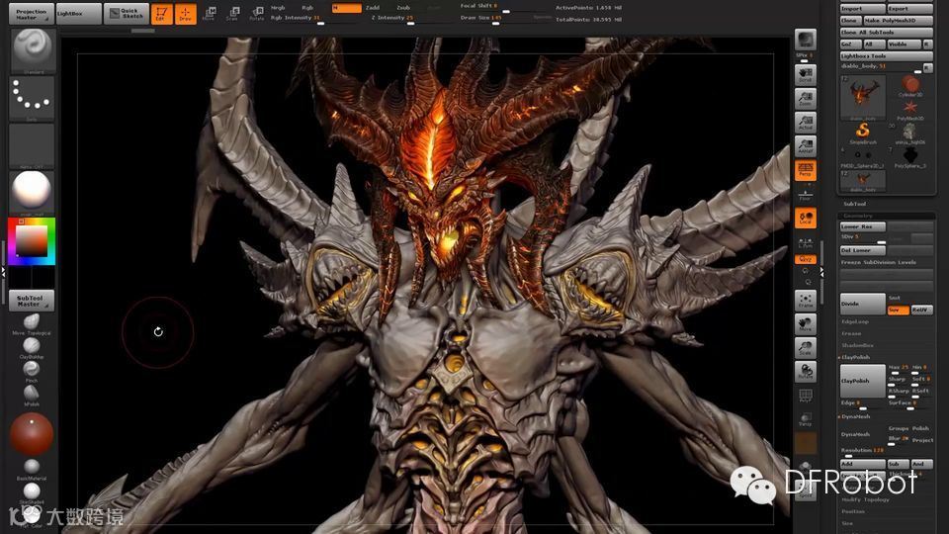
Task: Select the ClayBuildup brush
Action: pyautogui.click(x=32, y=347)
